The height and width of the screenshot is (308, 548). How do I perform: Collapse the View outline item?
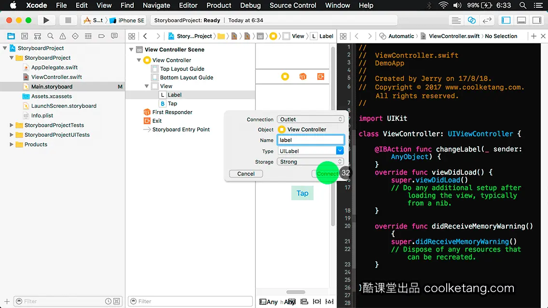point(147,86)
